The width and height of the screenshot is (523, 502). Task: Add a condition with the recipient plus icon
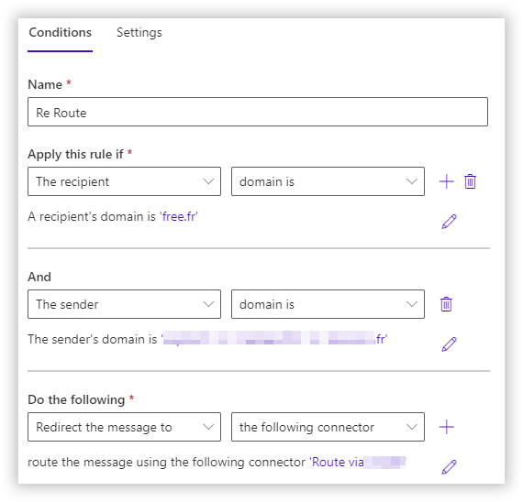446,181
